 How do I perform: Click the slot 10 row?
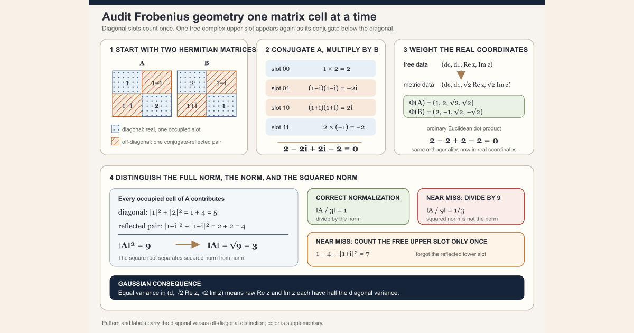[x=321, y=108]
